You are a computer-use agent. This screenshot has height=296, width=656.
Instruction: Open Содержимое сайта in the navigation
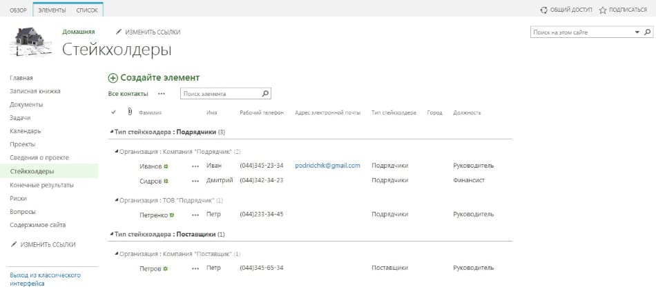tap(38, 225)
